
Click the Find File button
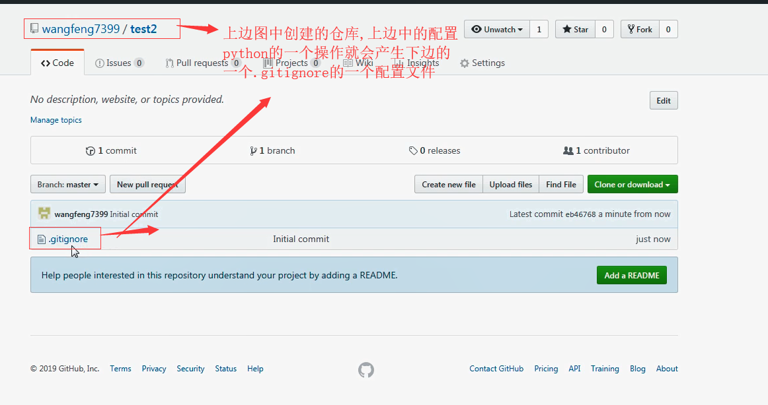[561, 184]
